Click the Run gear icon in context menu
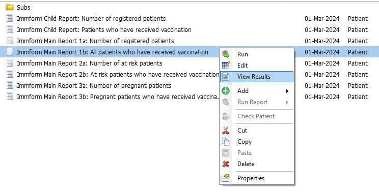 pos(226,54)
